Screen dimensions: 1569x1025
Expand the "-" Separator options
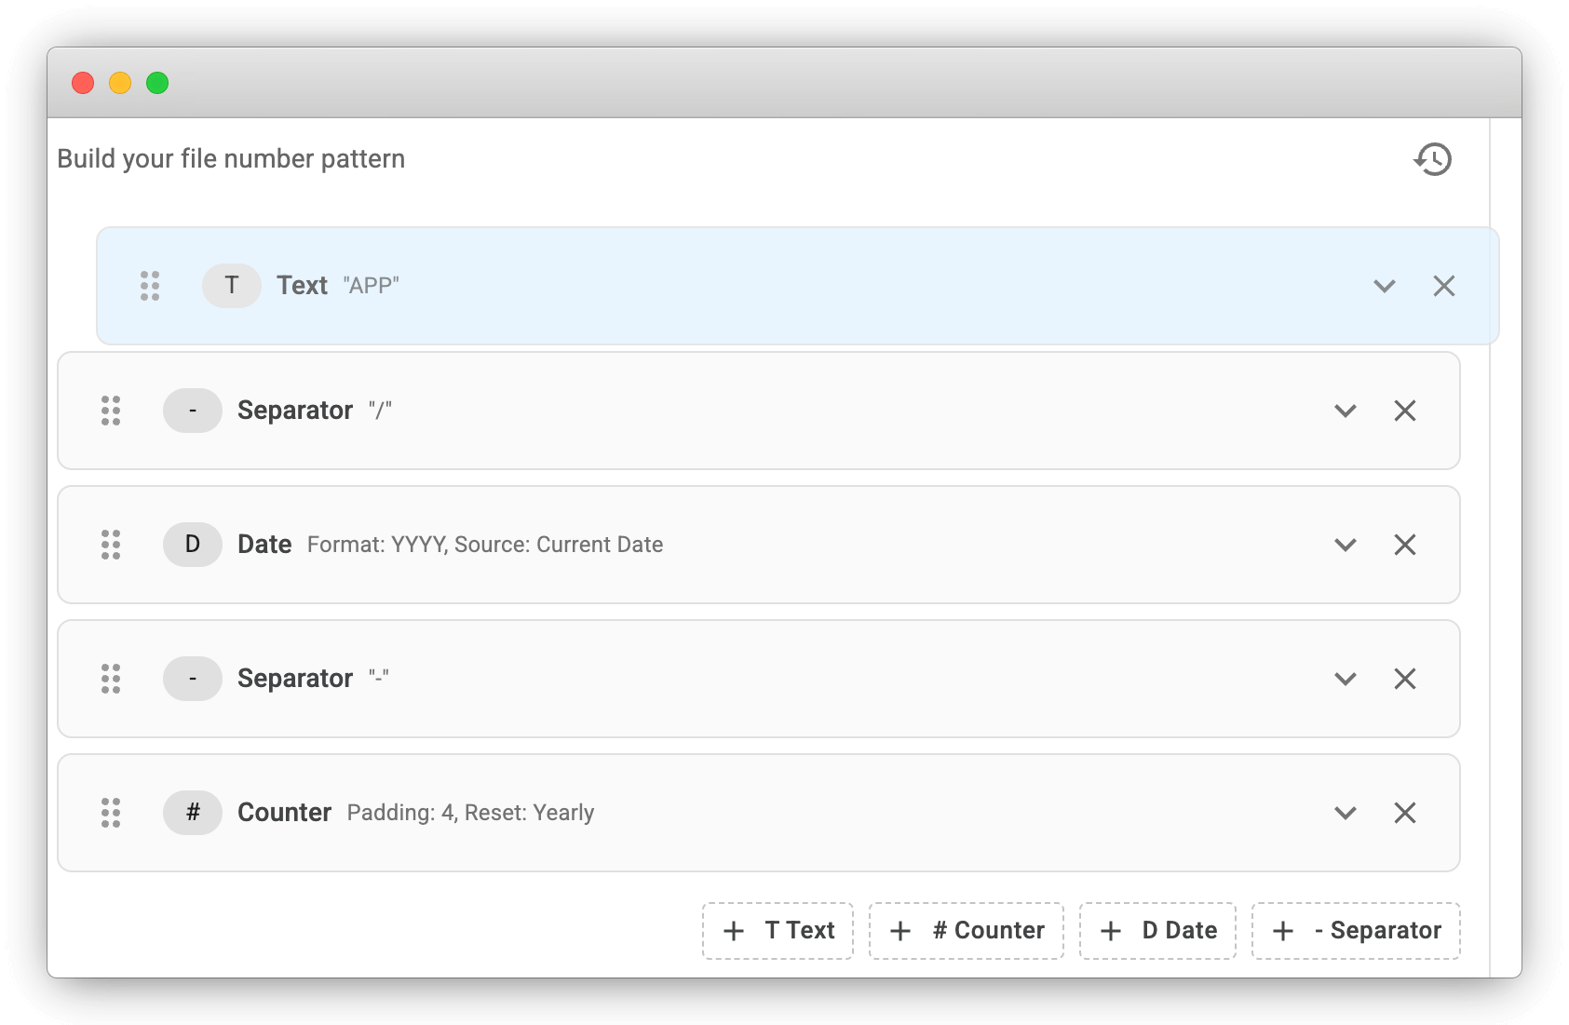[x=1345, y=679]
